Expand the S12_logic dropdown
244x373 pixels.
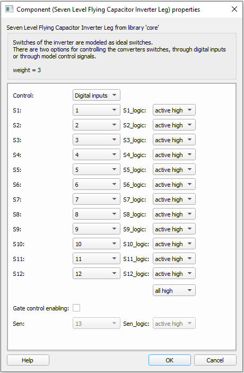coord(174,274)
